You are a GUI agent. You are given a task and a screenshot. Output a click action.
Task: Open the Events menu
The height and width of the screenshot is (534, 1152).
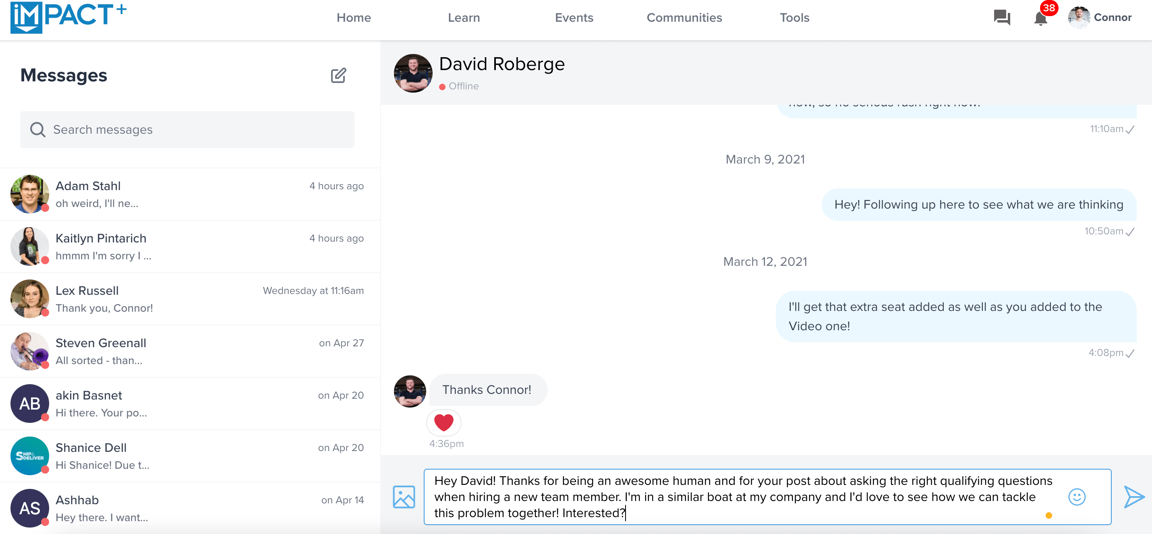[x=574, y=17]
